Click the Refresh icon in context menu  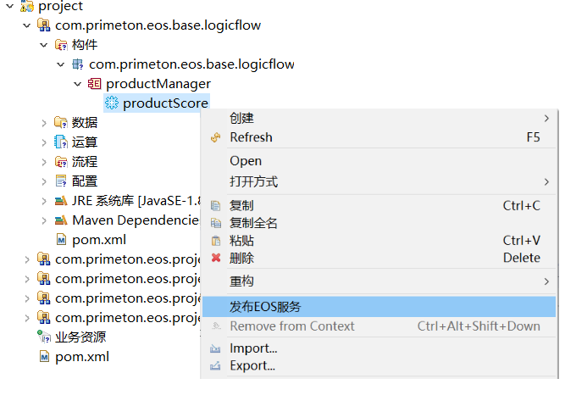pos(215,137)
